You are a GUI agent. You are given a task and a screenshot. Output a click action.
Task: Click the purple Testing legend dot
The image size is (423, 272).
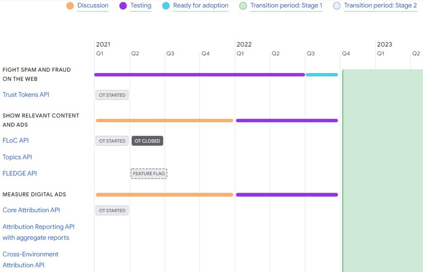click(123, 6)
